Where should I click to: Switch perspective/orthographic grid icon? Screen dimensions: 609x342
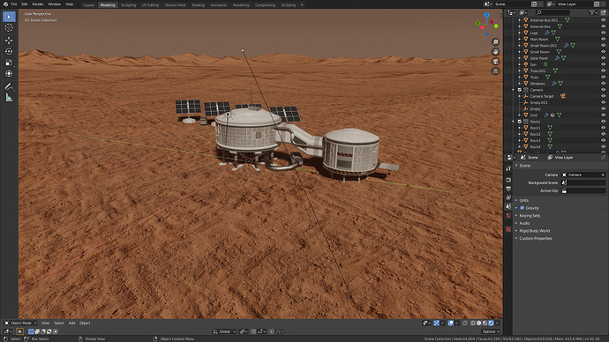pos(495,71)
